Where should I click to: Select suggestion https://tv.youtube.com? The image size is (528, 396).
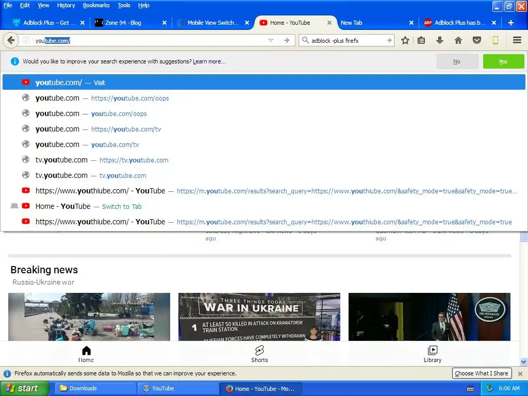point(263,160)
